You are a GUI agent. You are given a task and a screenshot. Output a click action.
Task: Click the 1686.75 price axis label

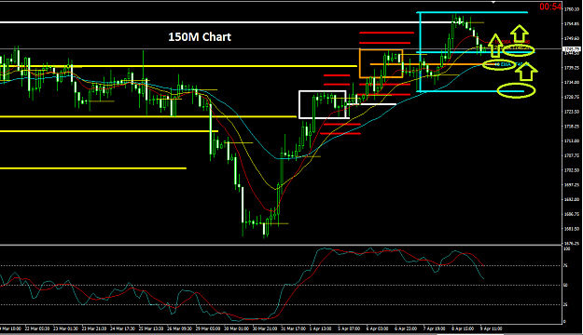click(572, 214)
